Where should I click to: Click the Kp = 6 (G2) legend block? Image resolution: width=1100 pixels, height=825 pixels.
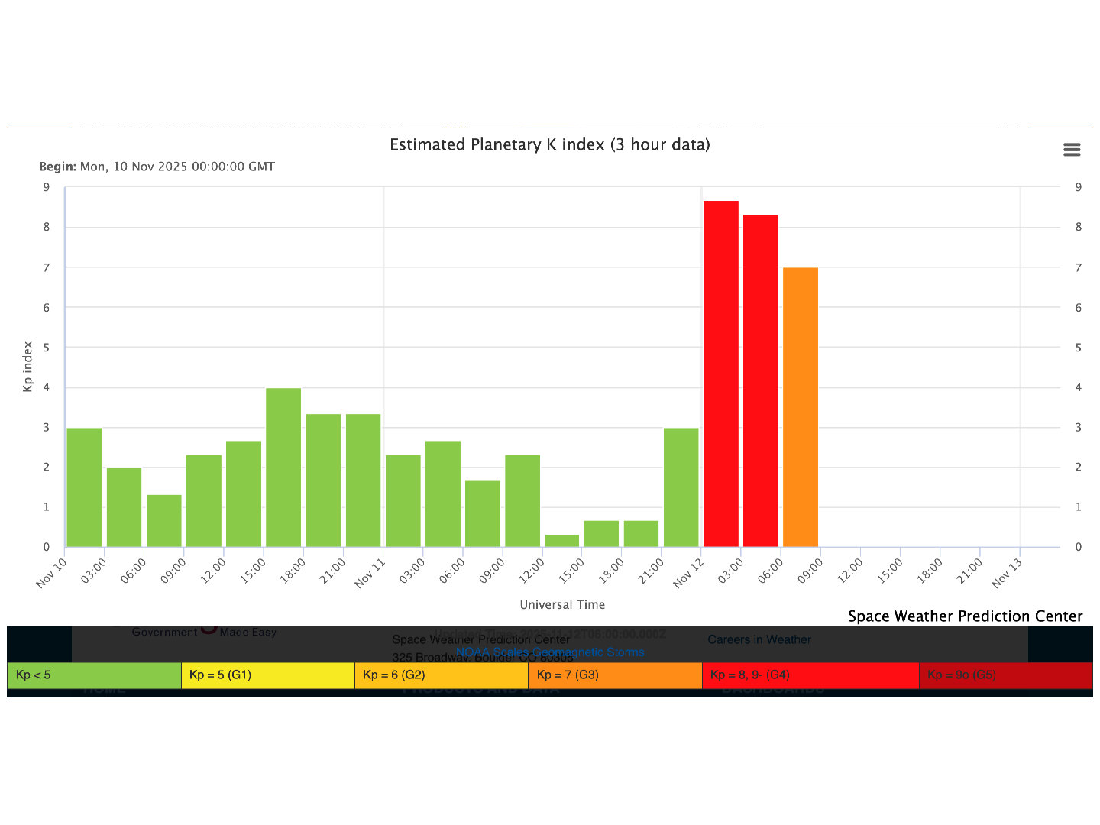(x=441, y=675)
